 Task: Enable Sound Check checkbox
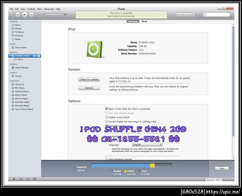106,117
